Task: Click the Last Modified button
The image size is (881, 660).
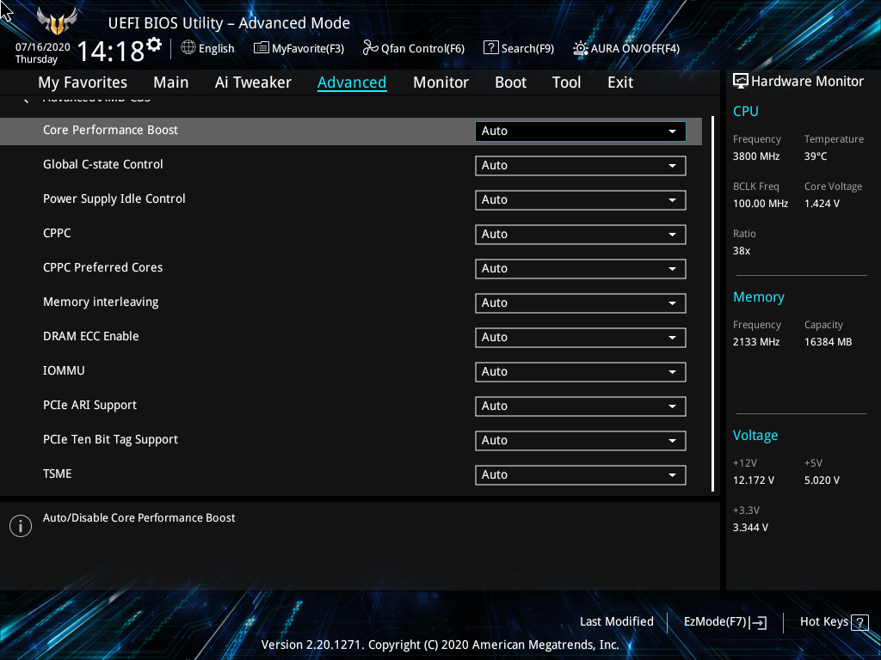Action: (x=616, y=622)
